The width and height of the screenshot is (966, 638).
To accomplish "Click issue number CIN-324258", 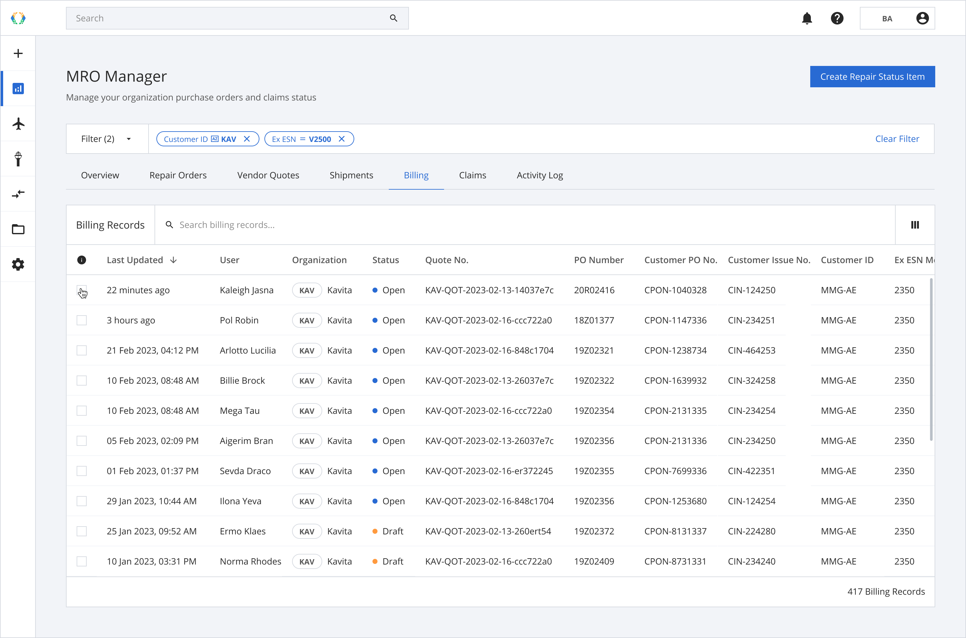I will pos(751,381).
